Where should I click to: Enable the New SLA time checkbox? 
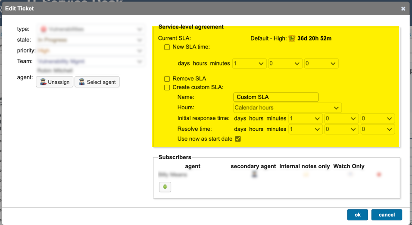[167, 47]
